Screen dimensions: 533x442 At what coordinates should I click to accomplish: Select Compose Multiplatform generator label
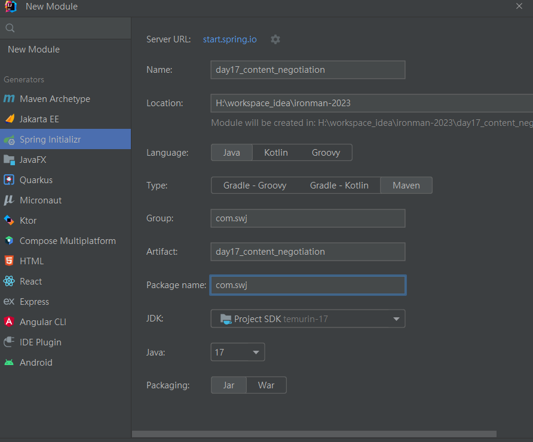pos(68,241)
